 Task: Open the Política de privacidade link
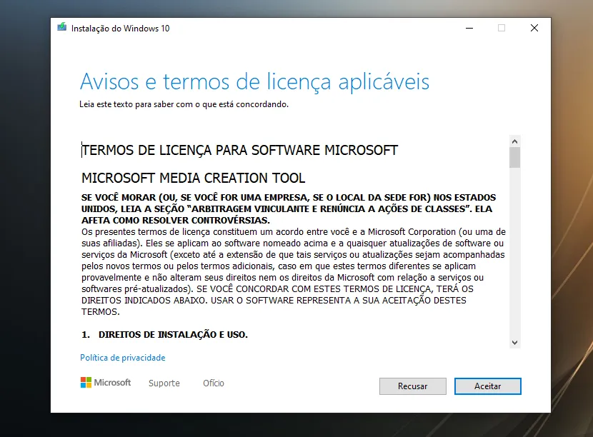point(122,358)
